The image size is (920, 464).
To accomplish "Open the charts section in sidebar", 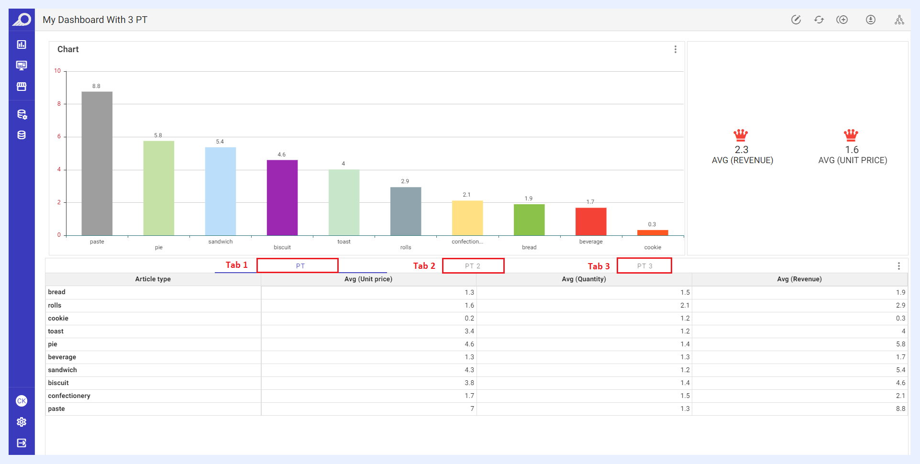I will [x=22, y=44].
